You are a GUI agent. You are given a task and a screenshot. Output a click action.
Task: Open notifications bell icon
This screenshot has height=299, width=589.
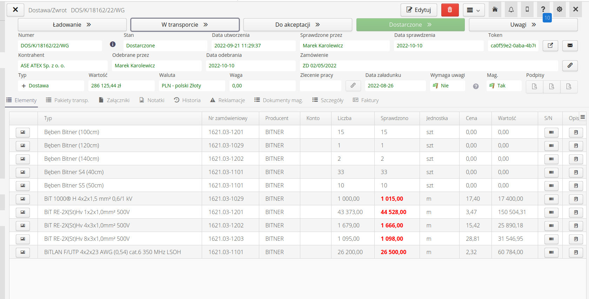click(511, 10)
